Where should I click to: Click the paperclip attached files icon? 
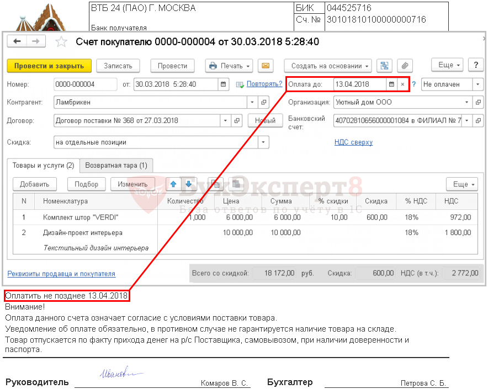406,66
